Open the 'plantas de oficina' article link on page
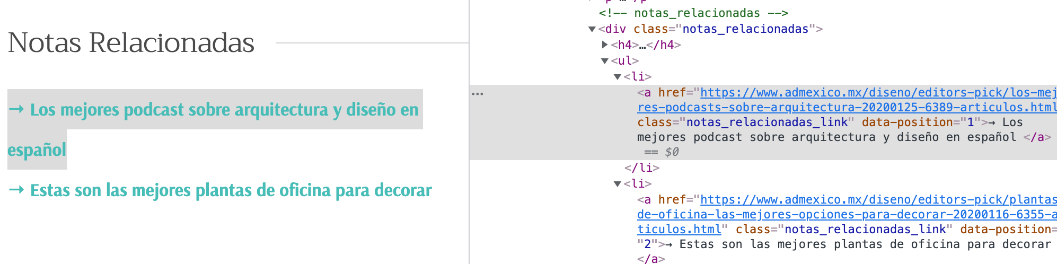 [231, 190]
